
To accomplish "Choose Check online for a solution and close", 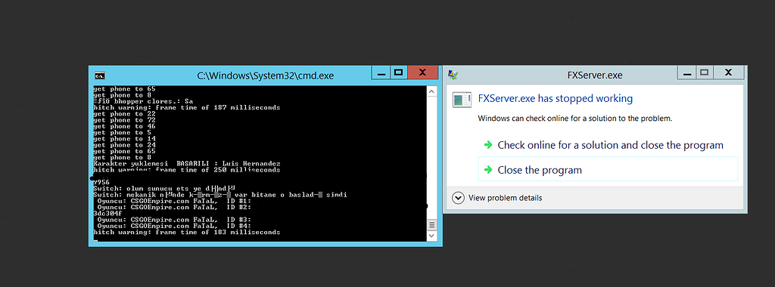I will click(x=611, y=145).
